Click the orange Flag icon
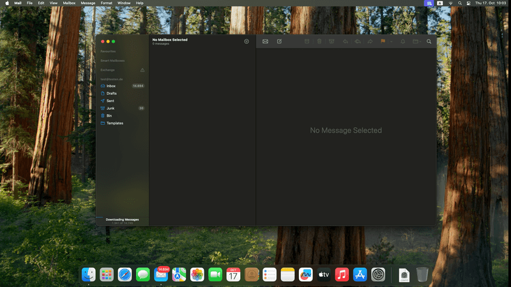 [x=383, y=41]
